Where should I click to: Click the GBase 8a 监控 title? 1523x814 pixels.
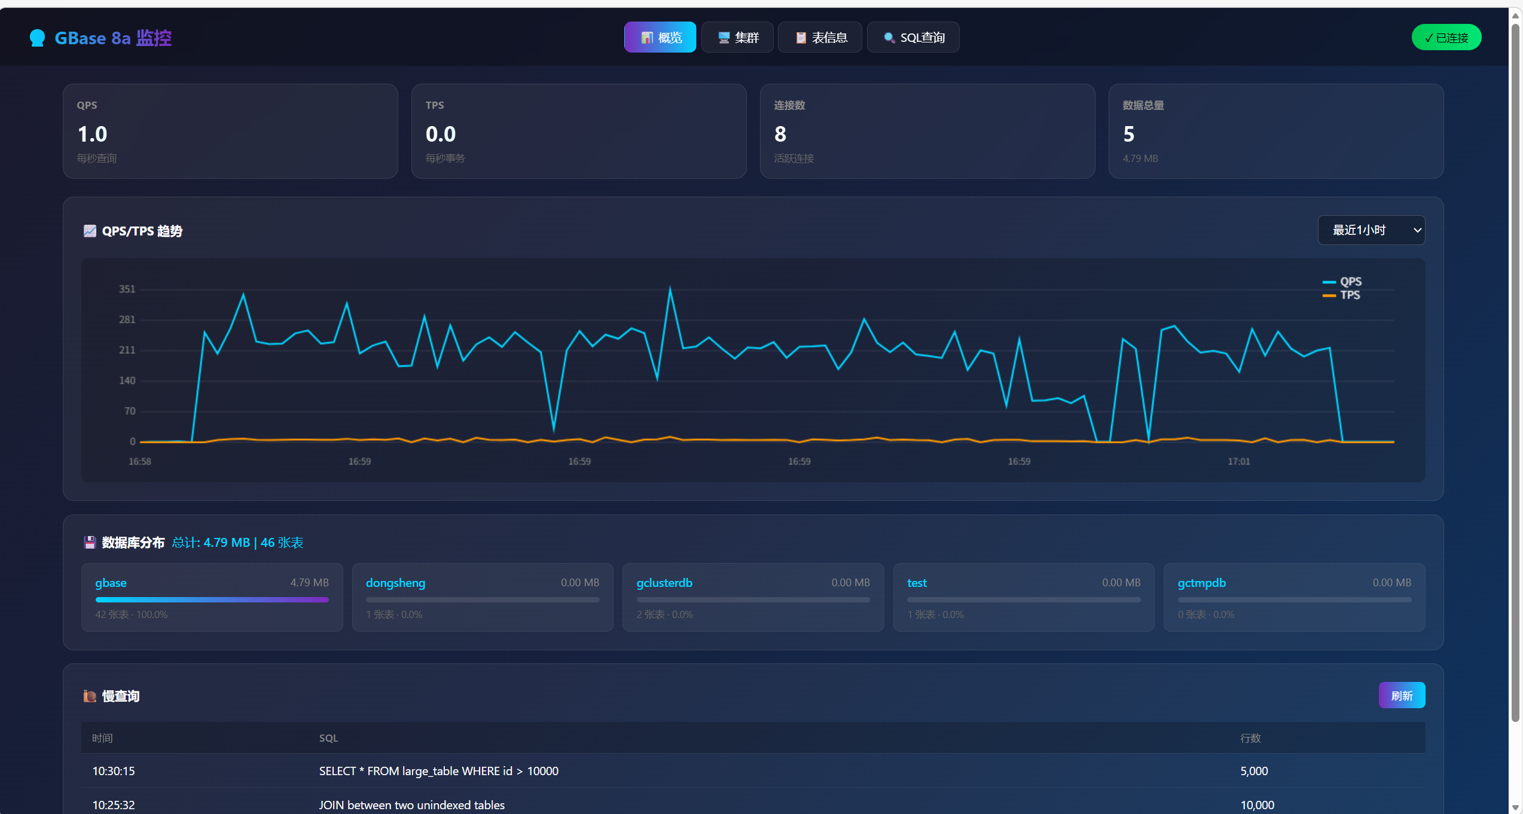coord(113,38)
